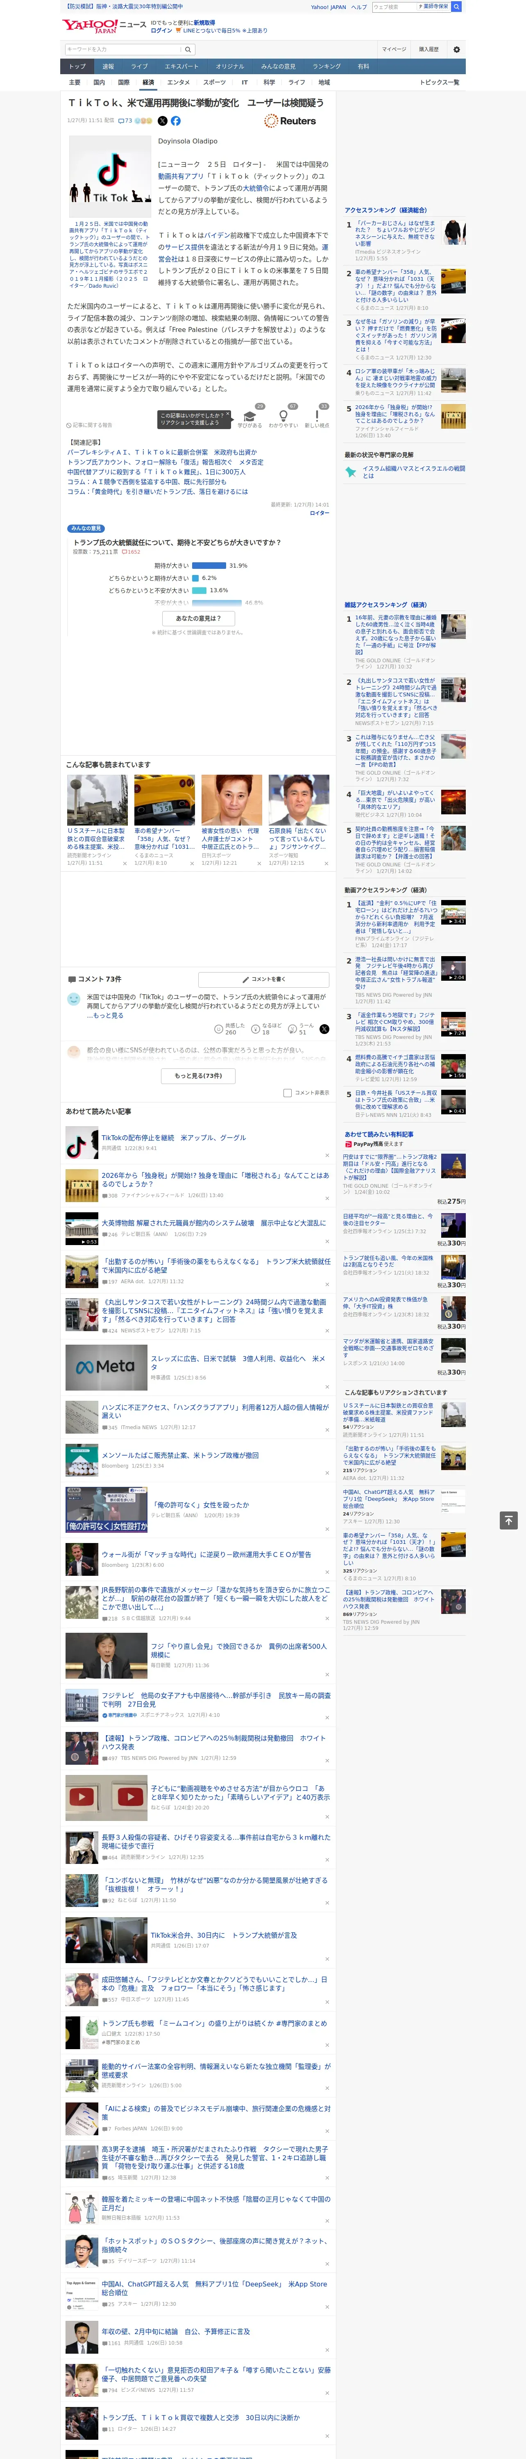The height and width of the screenshot is (2459, 526).
Task: Click the みんなの意見 blue badge
Action: click(x=86, y=529)
